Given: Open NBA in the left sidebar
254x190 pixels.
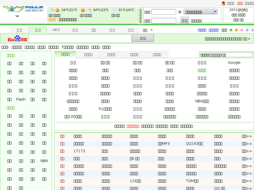Looking at the screenshot, I should 44,161.
